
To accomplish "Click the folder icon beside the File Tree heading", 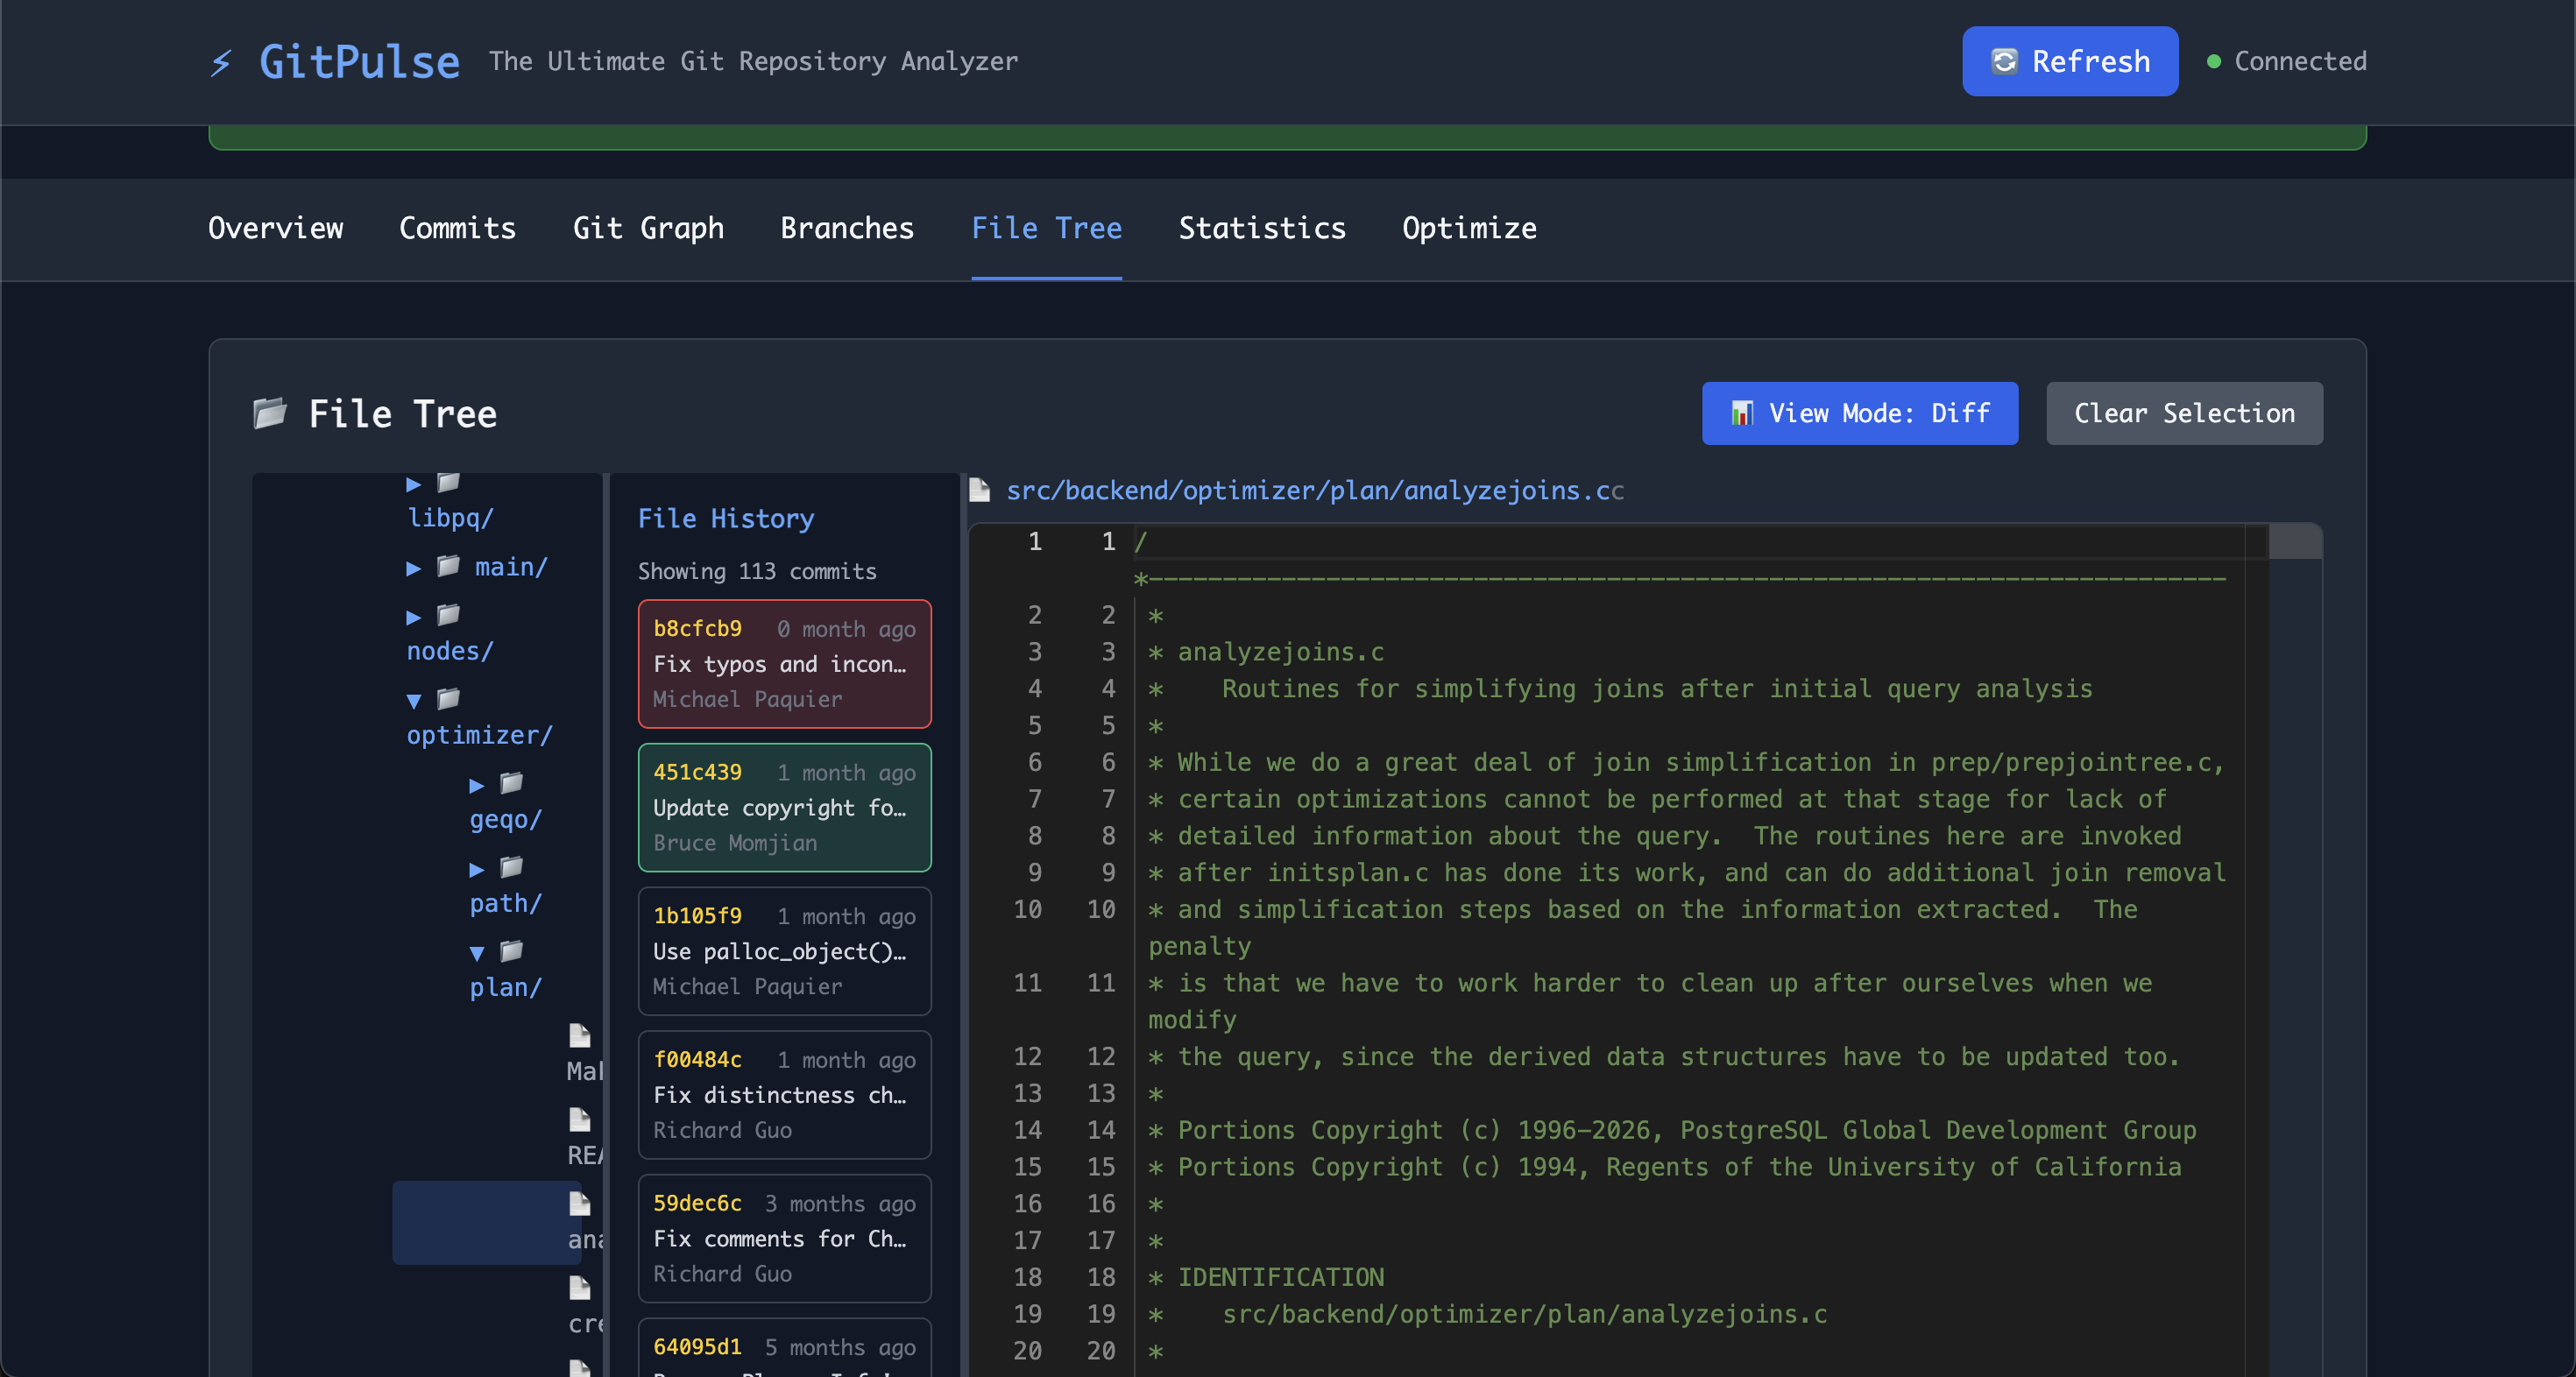I will 270,413.
